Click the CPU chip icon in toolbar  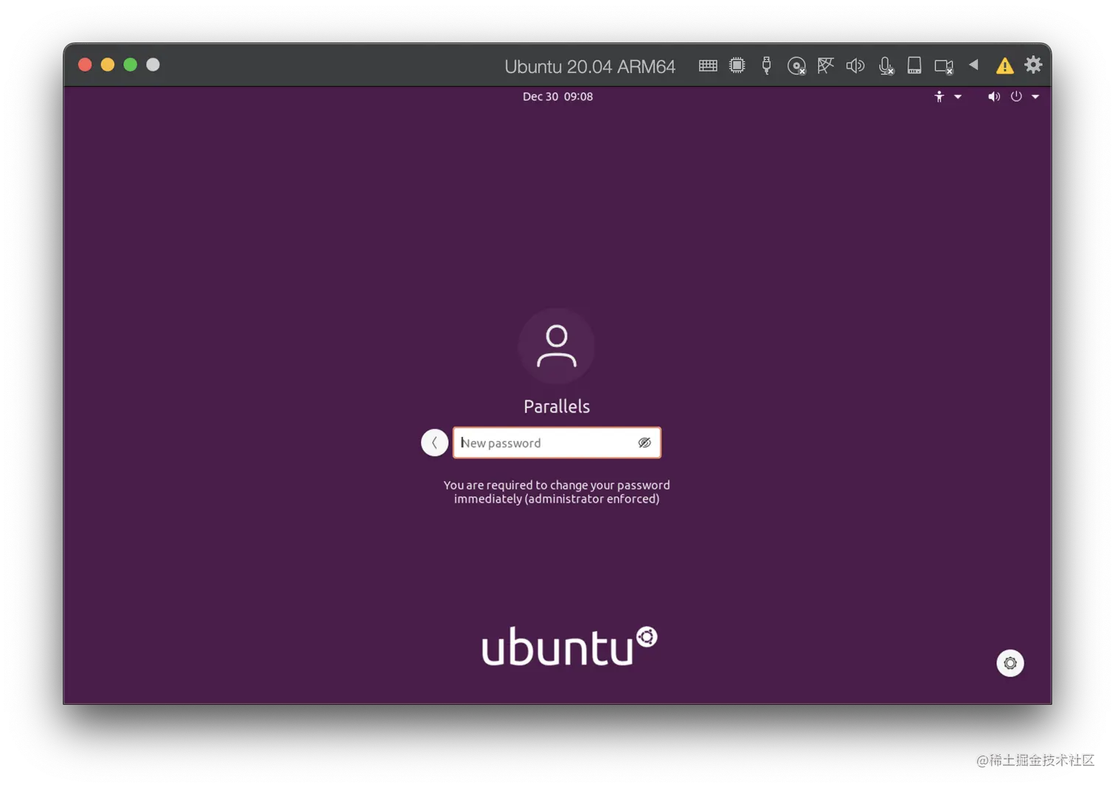pos(737,66)
